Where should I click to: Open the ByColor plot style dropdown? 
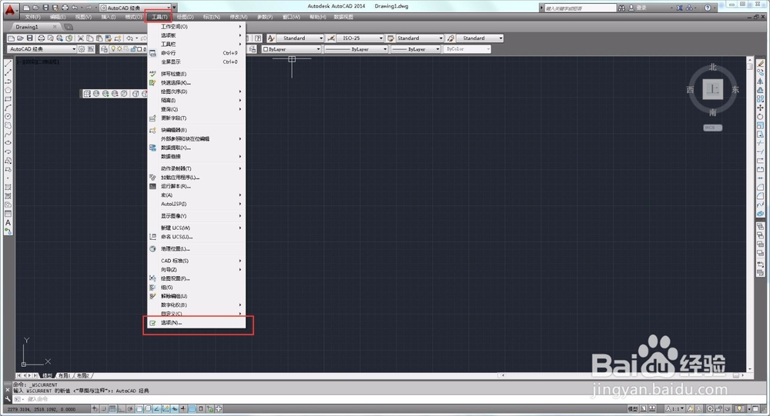(467, 49)
